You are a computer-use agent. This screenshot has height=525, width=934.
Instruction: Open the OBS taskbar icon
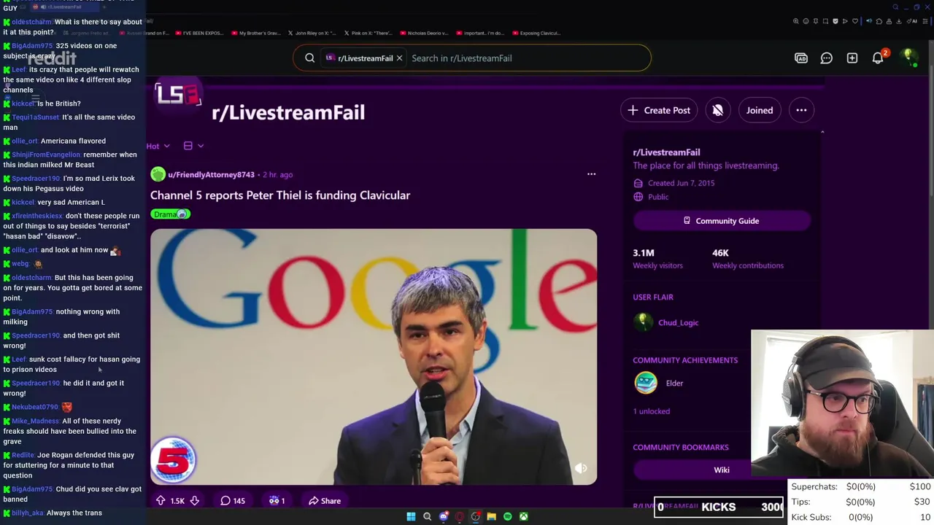pyautogui.click(x=475, y=516)
